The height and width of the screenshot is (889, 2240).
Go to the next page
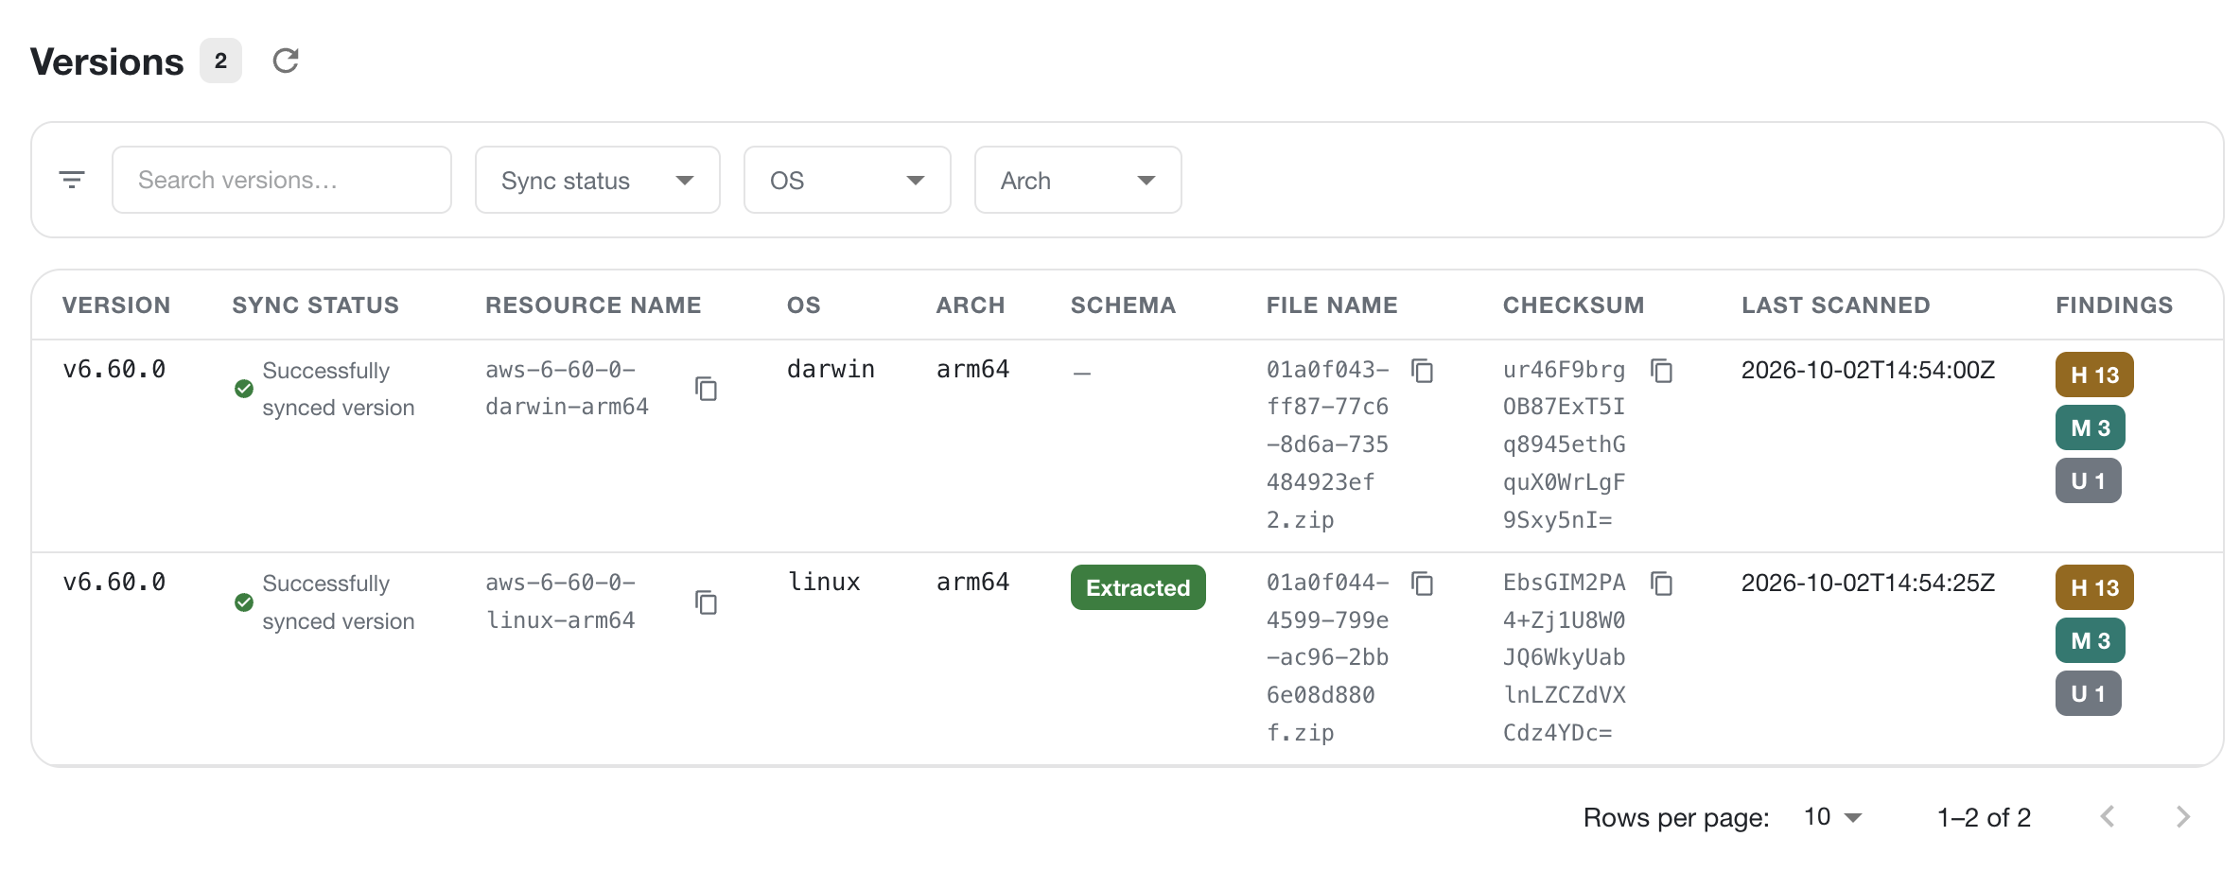(x=2183, y=817)
